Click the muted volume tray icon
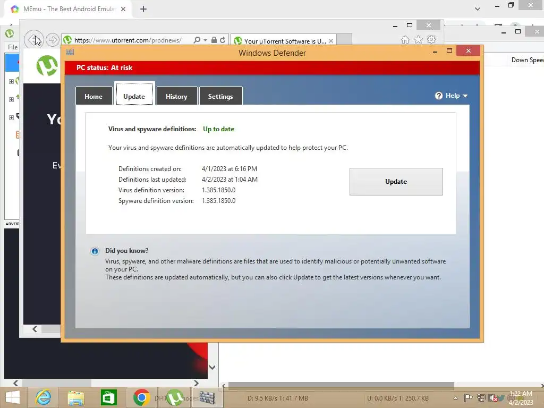 pos(492,398)
